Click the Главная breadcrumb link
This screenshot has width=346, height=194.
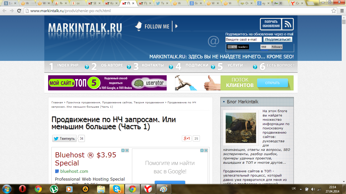click(57, 103)
